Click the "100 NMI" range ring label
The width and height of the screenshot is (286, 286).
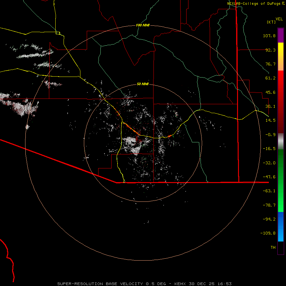[143, 25]
